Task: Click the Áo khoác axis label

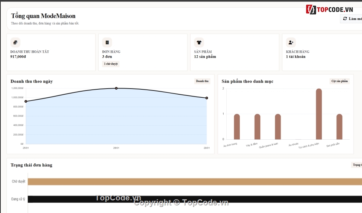Action: click(x=293, y=145)
